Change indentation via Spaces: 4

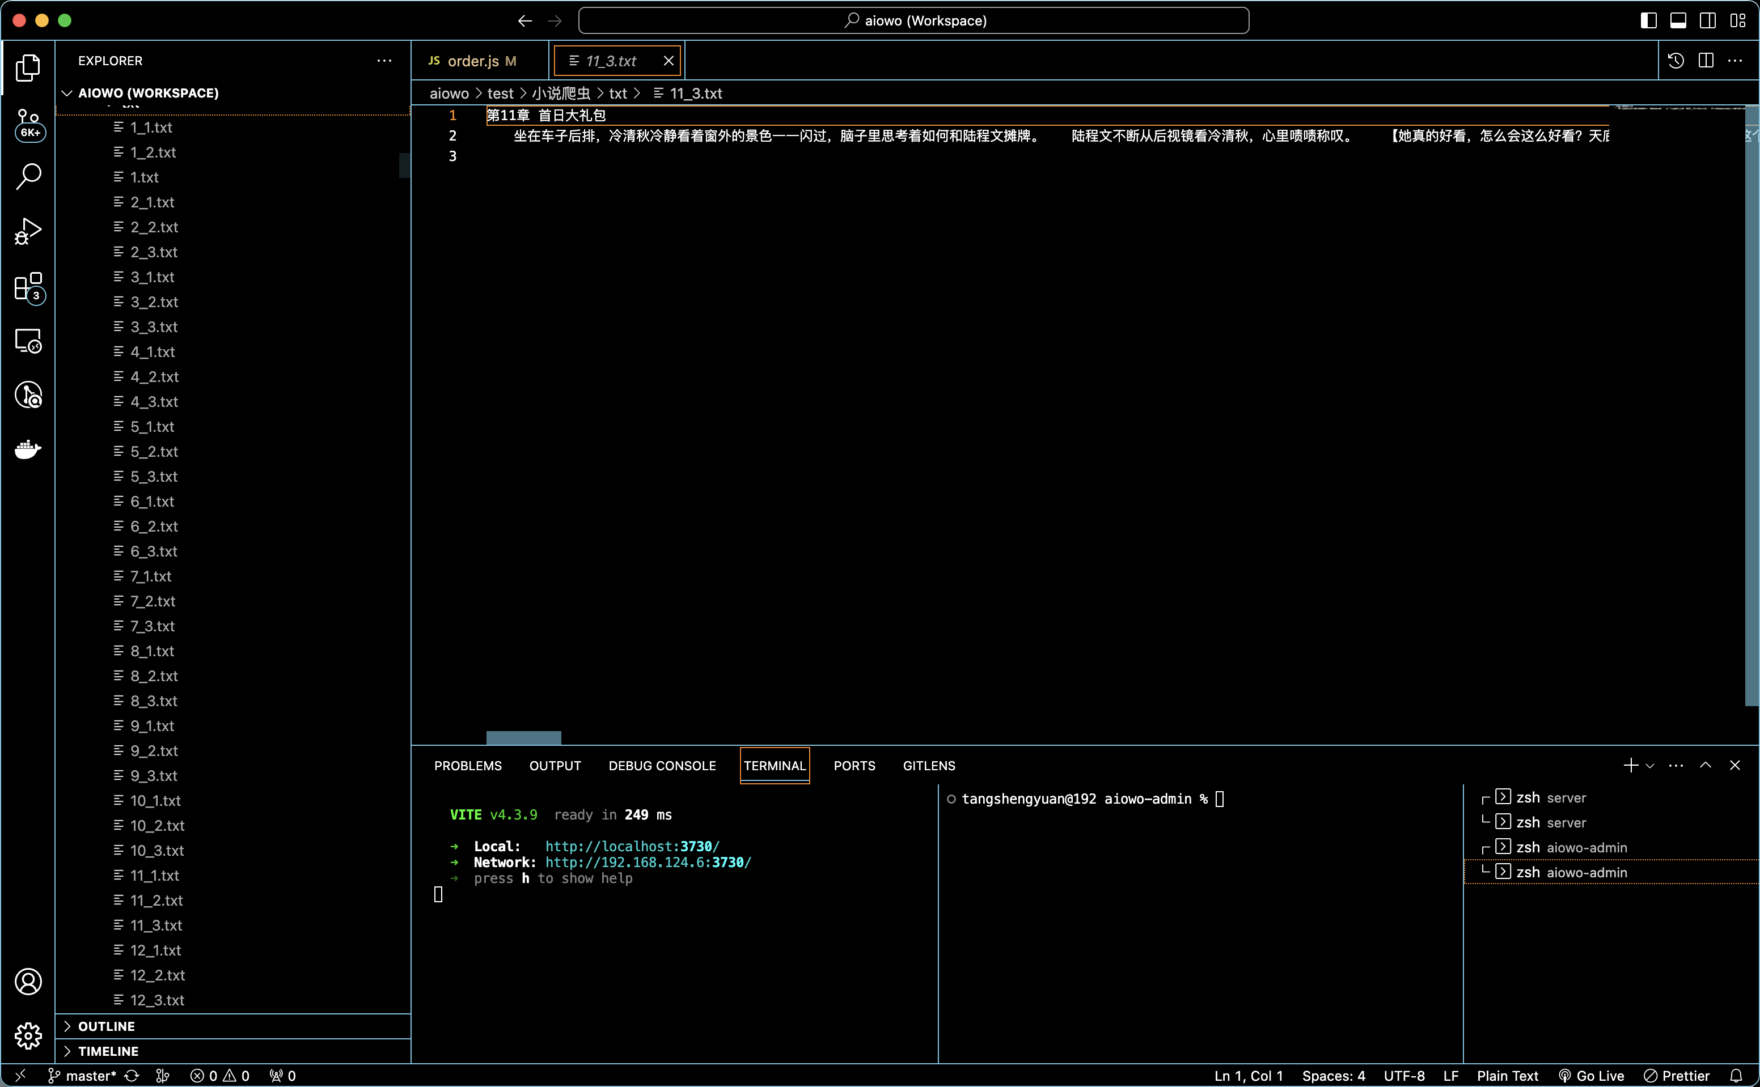tap(1334, 1076)
